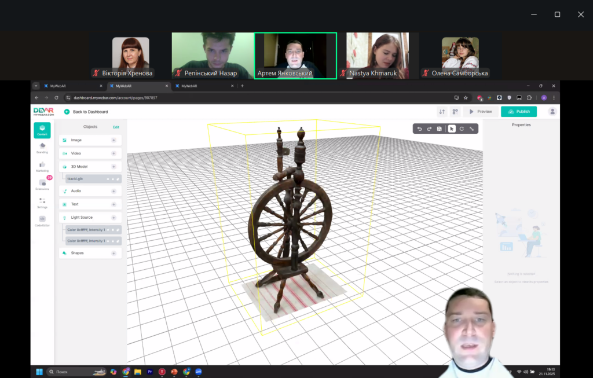Viewport: 593px width, 378px height.
Task: Select the scale tool in viewport toolbar
Action: [471, 129]
